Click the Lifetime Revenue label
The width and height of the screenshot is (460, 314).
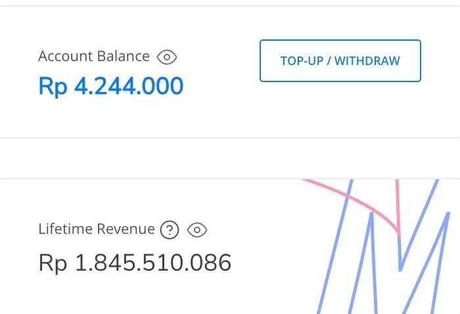click(97, 229)
